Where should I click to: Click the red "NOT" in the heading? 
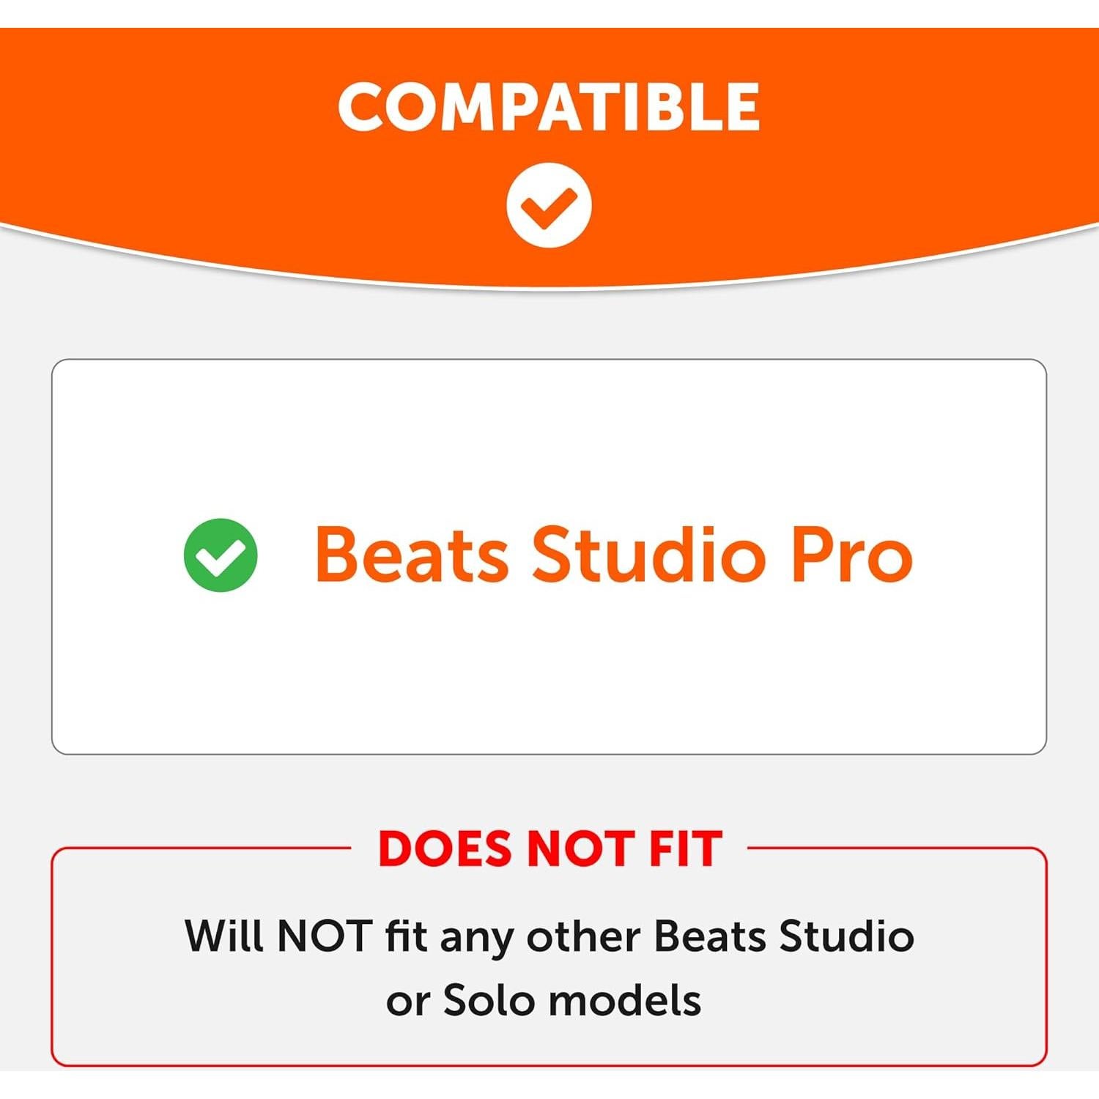pyautogui.click(x=580, y=850)
